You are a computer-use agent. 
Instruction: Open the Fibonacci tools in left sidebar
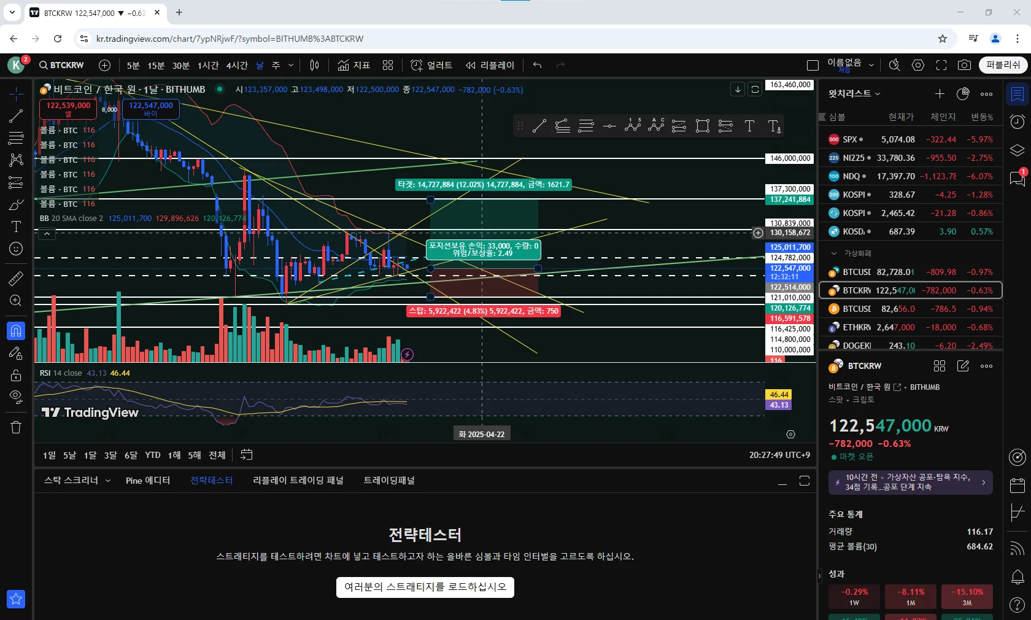pyautogui.click(x=16, y=138)
